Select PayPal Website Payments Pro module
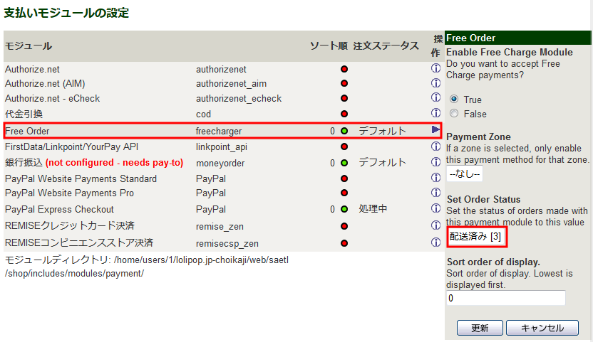 [x=69, y=193]
